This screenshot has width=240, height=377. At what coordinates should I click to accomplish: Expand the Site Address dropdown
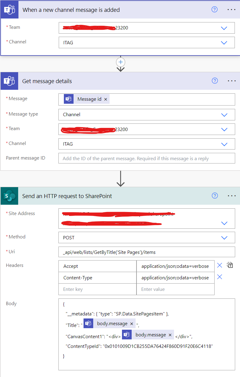[224, 223]
